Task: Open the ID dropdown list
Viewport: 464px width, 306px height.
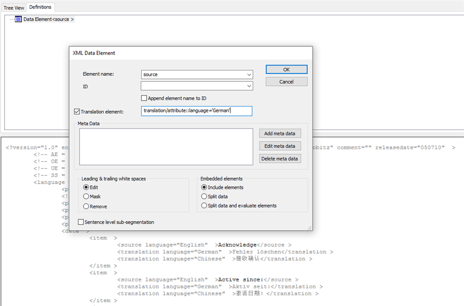Action: coord(249,86)
